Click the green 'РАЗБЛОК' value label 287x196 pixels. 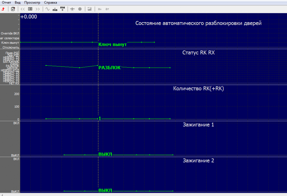coord(109,68)
